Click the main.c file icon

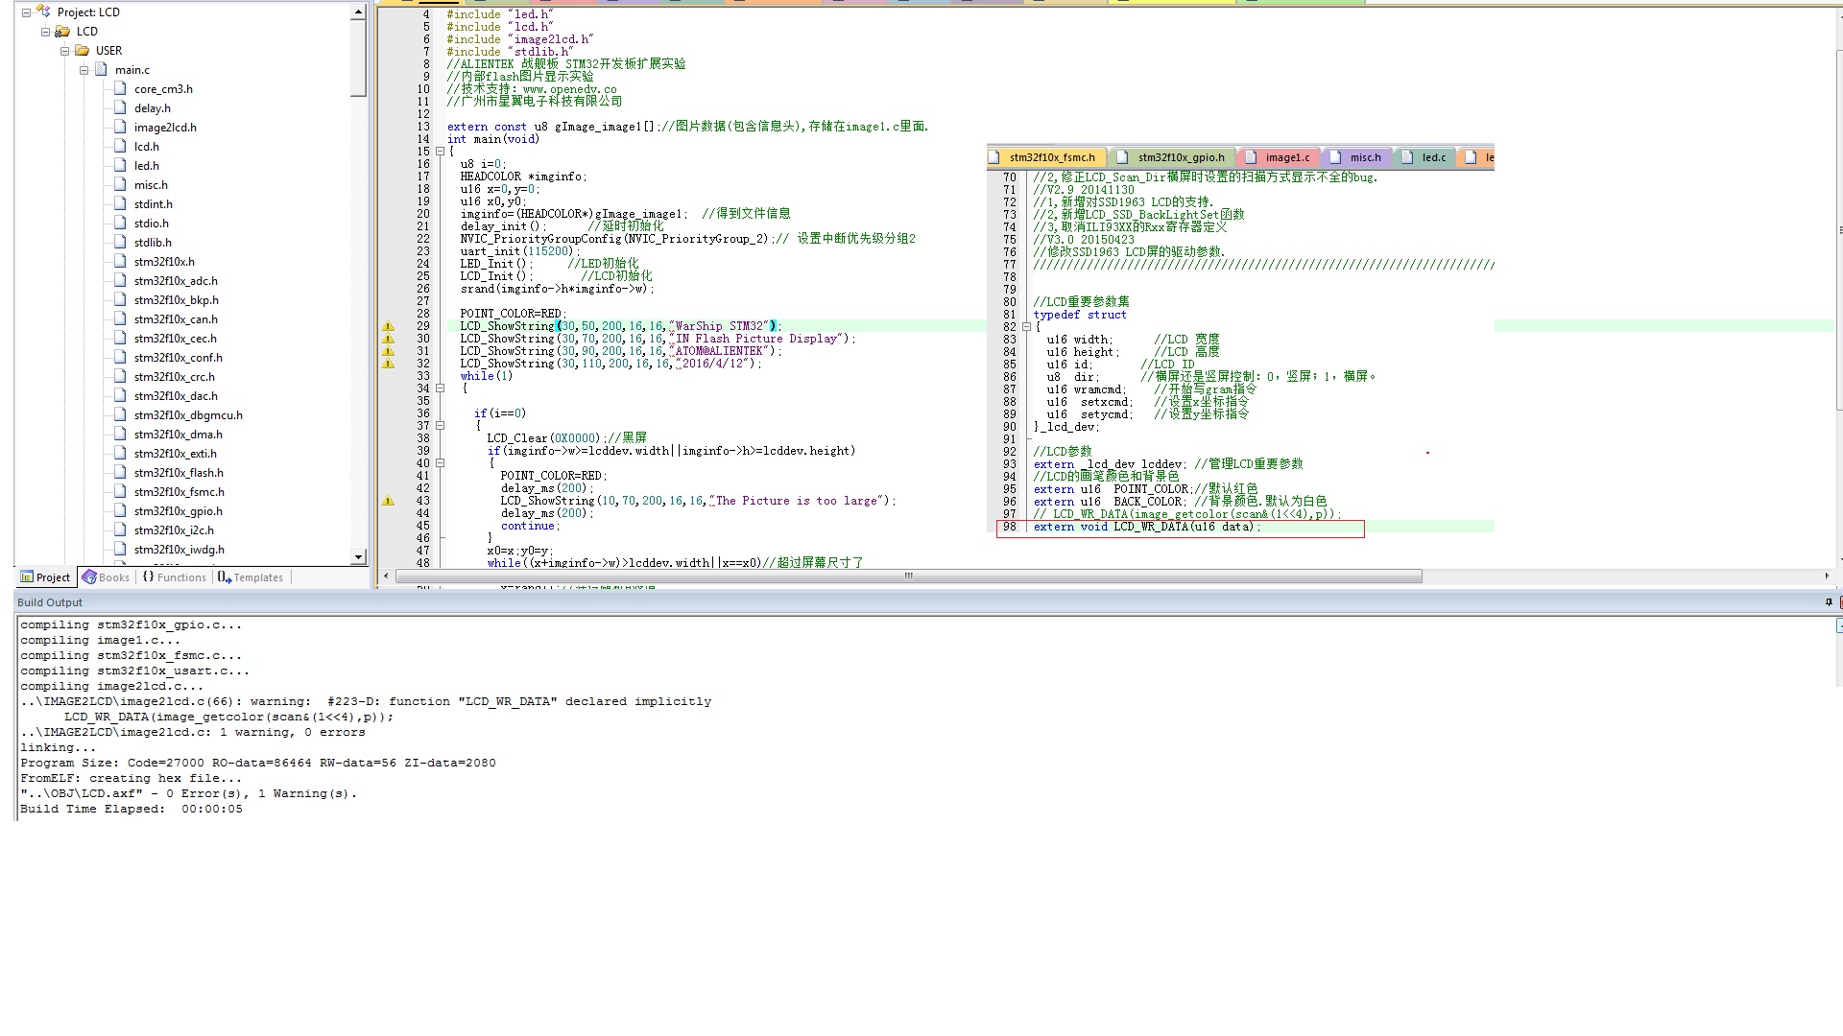point(101,70)
